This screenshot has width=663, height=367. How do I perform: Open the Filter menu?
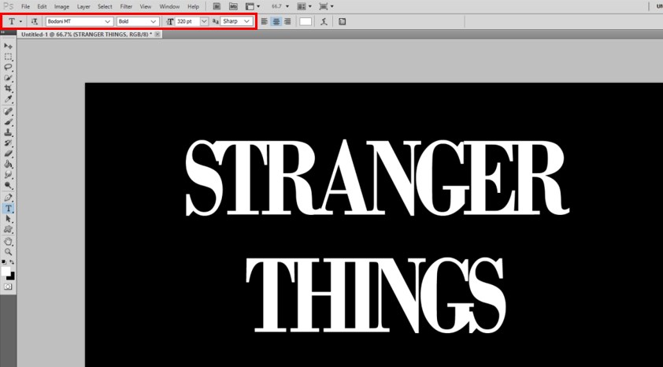(126, 7)
